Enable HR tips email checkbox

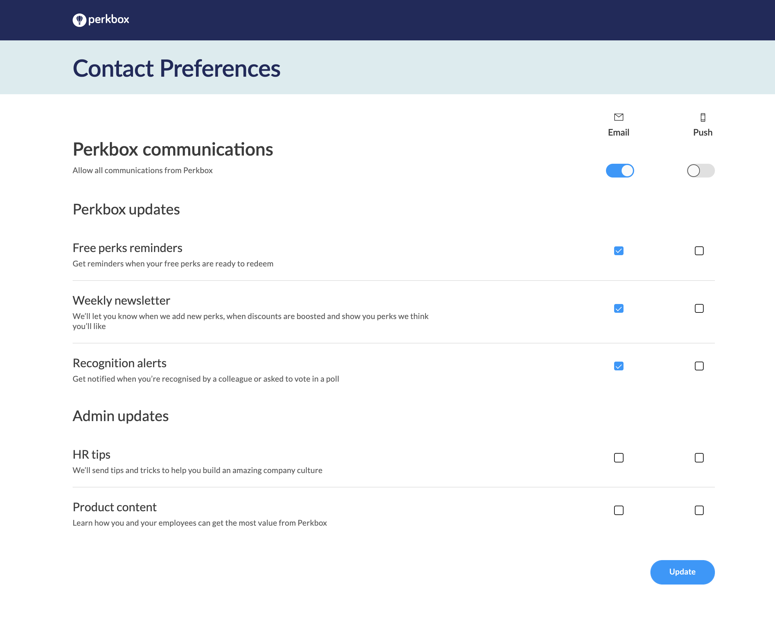[618, 458]
